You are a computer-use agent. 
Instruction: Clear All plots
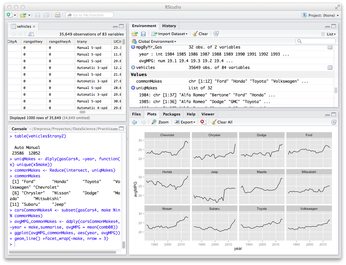click(222, 122)
